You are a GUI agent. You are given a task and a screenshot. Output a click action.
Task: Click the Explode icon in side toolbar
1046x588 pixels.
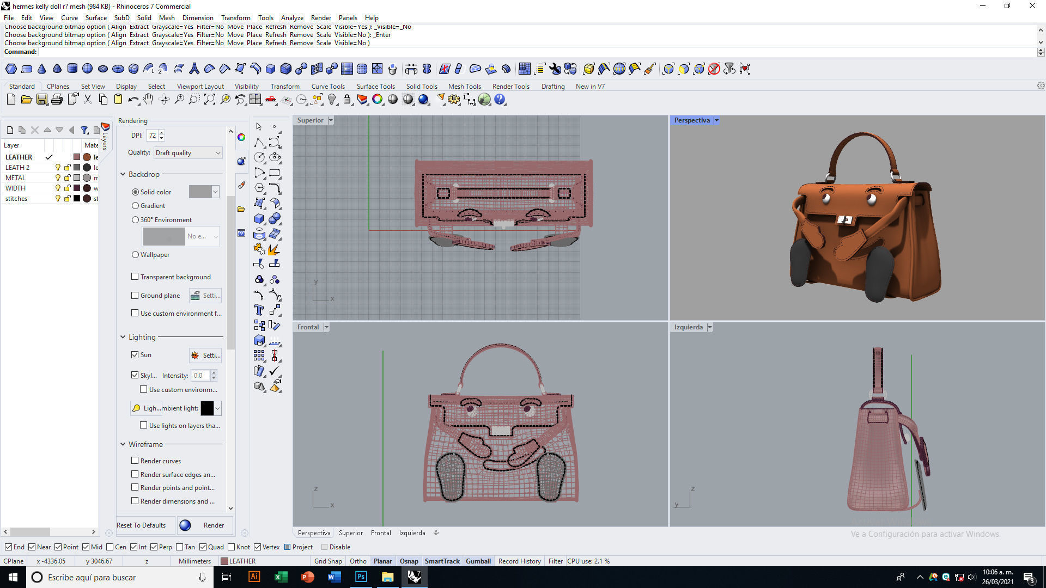(x=275, y=249)
